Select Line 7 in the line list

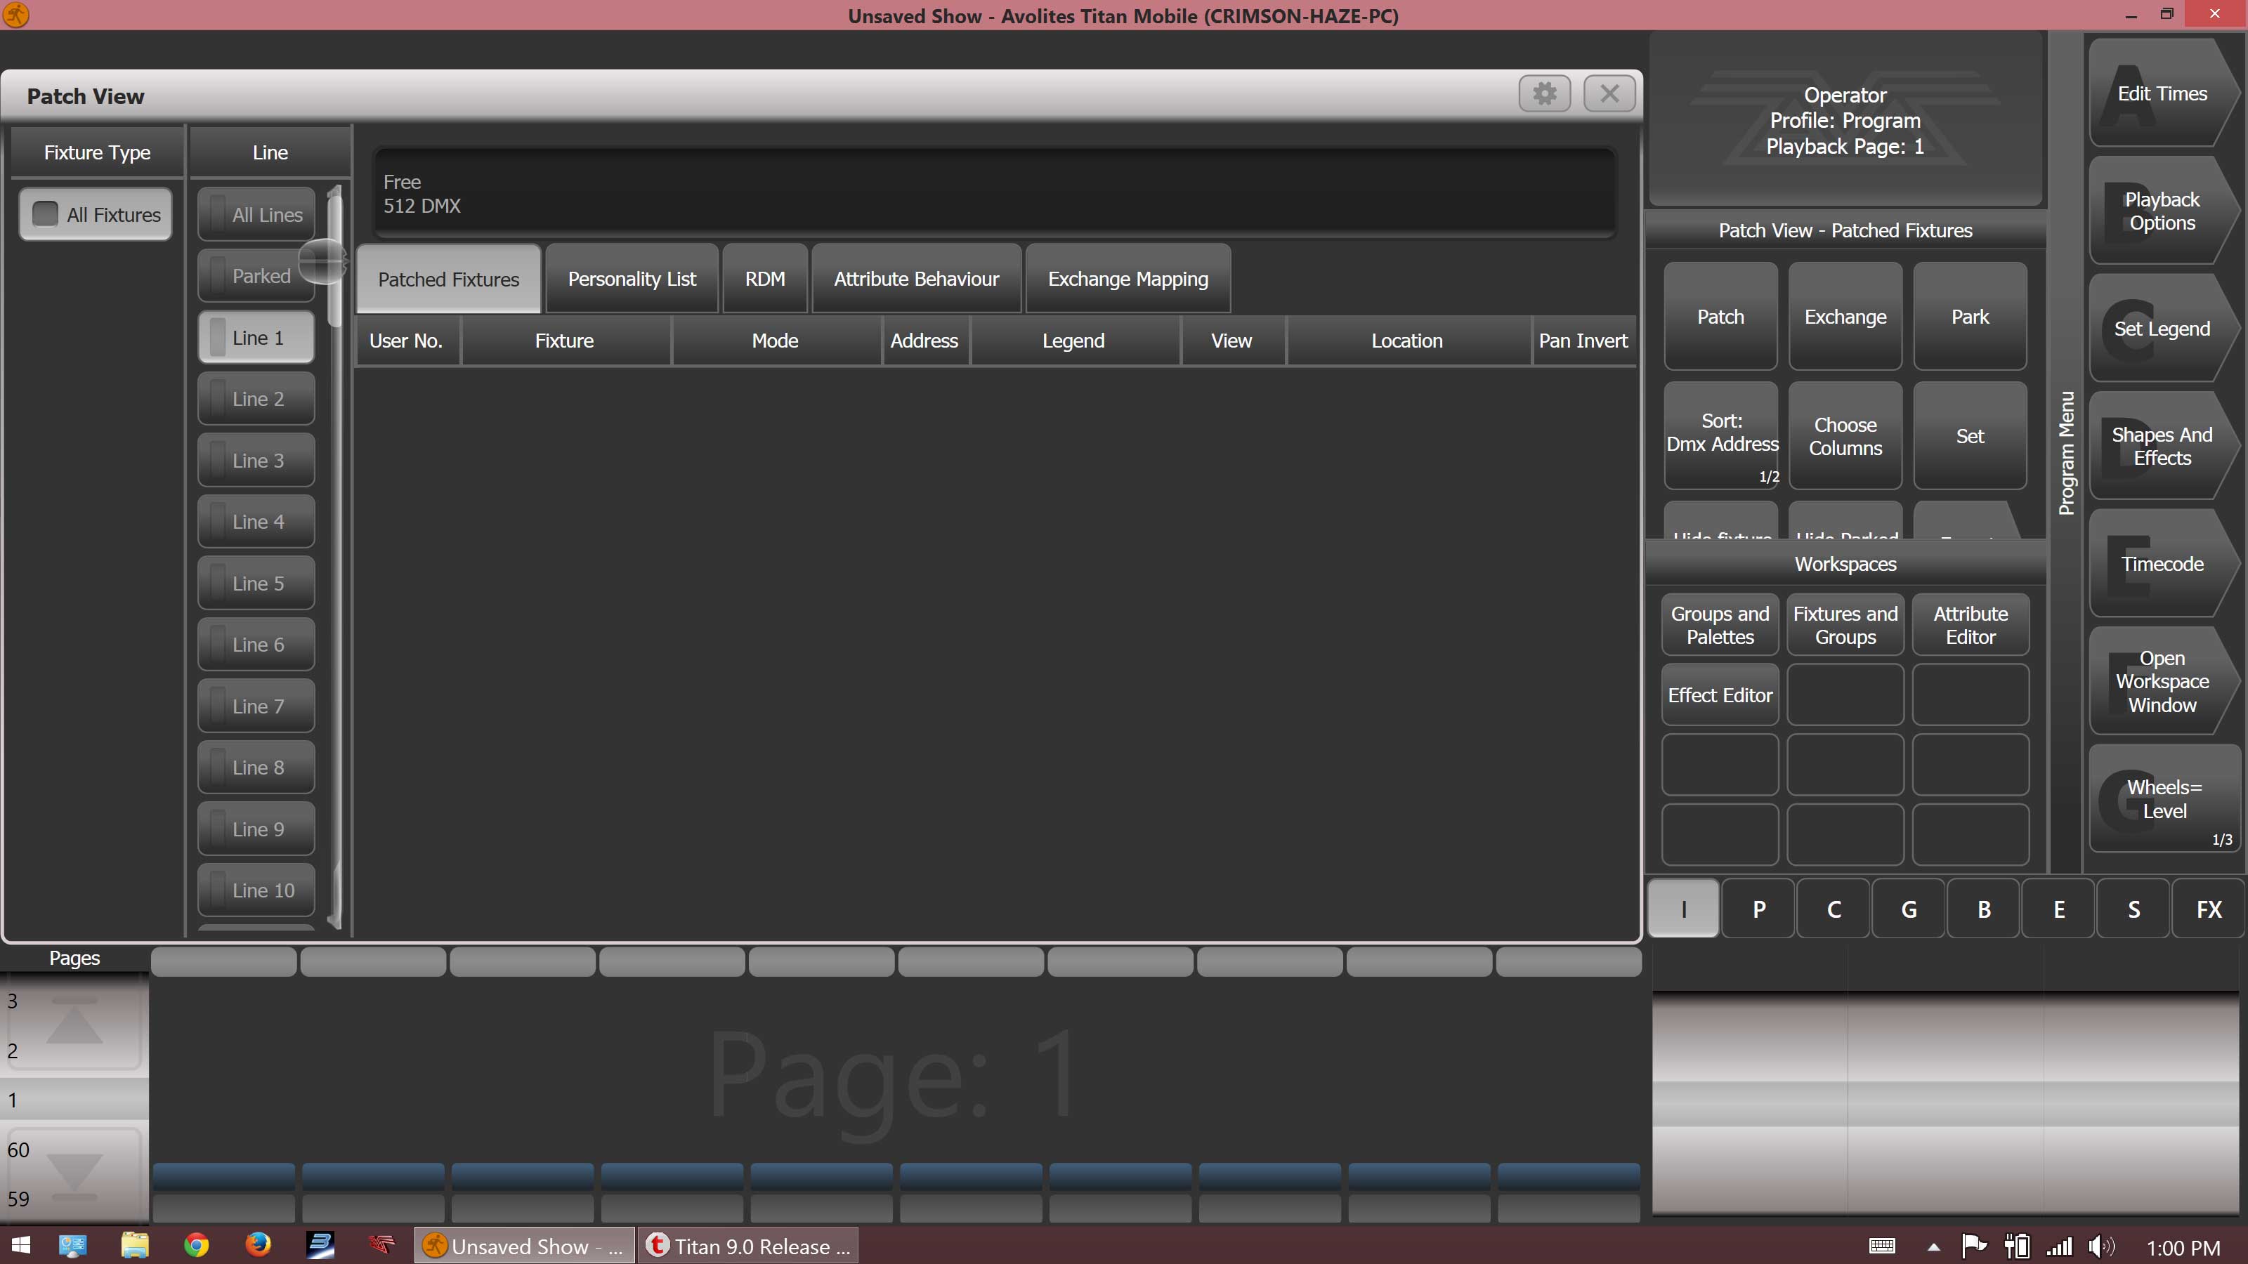pos(256,706)
